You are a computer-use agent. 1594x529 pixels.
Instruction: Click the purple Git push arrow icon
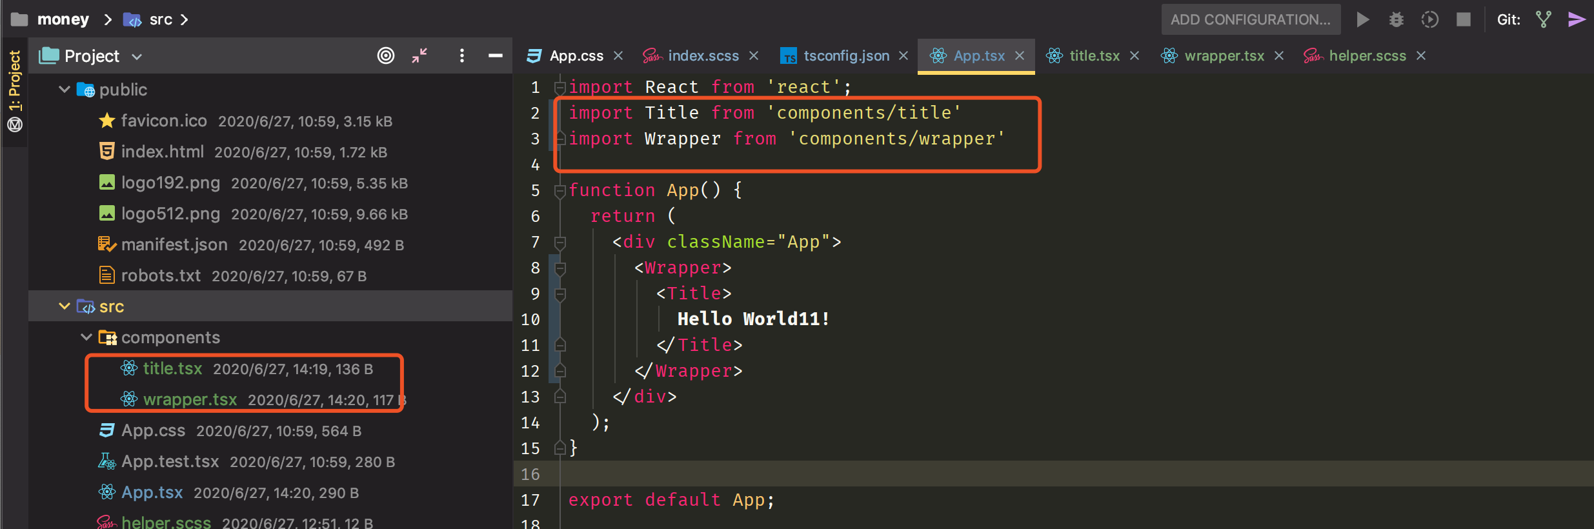click(1577, 19)
